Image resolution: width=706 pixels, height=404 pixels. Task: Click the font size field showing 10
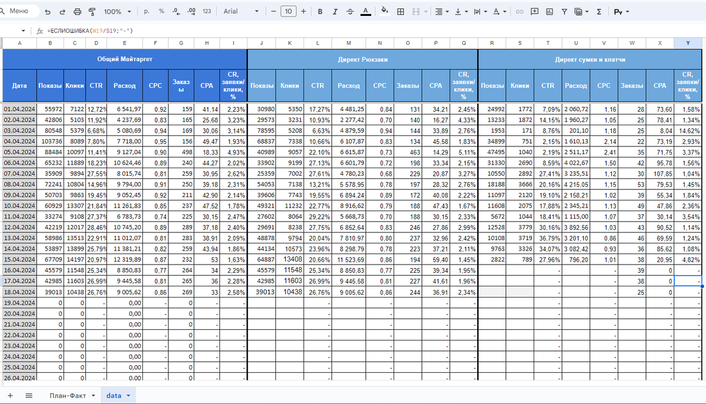[x=288, y=11]
